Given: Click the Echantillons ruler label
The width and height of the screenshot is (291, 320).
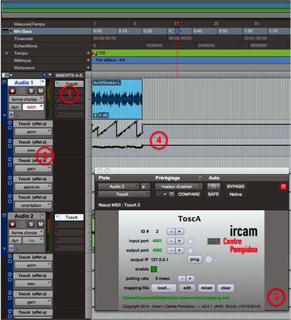Looking at the screenshot, I should (x=25, y=46).
